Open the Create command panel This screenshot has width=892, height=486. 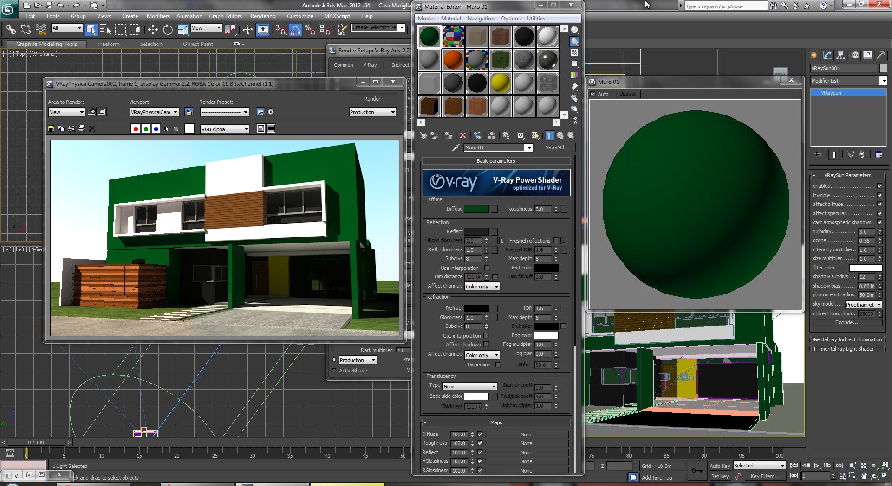pyautogui.click(x=814, y=55)
